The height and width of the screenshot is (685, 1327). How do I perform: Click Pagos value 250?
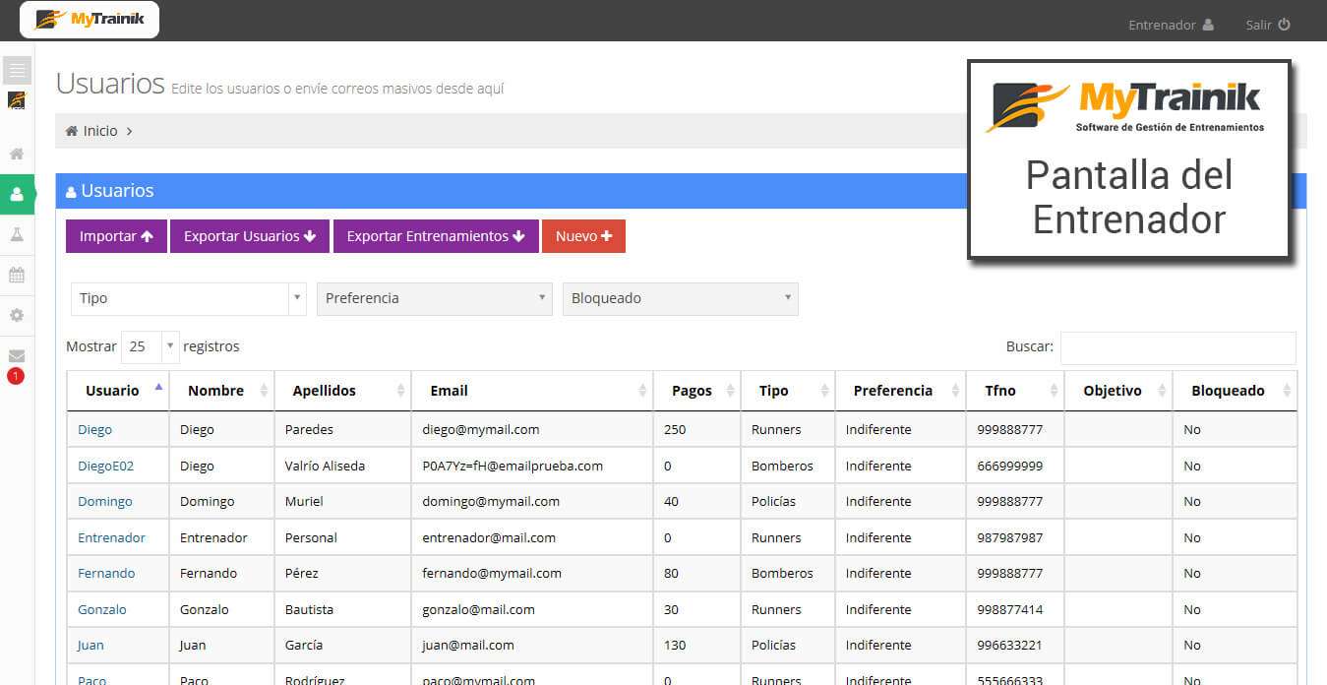pyautogui.click(x=675, y=430)
